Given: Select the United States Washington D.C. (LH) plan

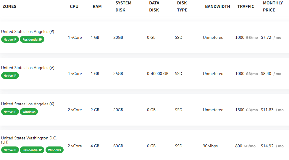Looking at the screenshot, I should click(144, 145).
